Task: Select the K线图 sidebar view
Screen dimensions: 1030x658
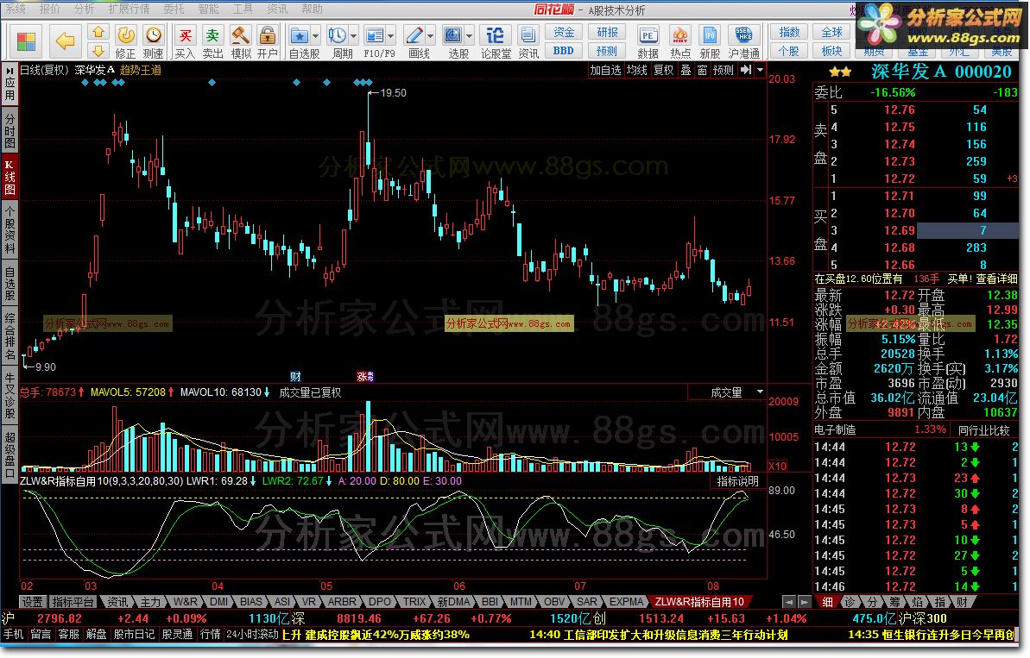Action: tap(9, 177)
